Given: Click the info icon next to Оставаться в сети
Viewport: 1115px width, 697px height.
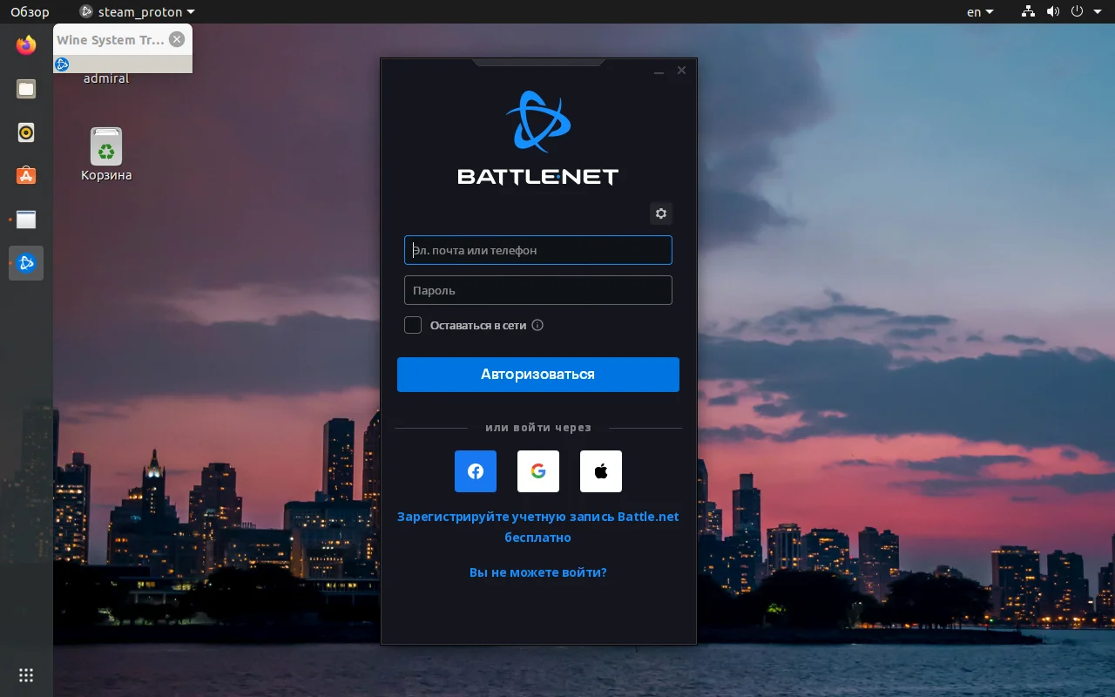Looking at the screenshot, I should pos(537,325).
